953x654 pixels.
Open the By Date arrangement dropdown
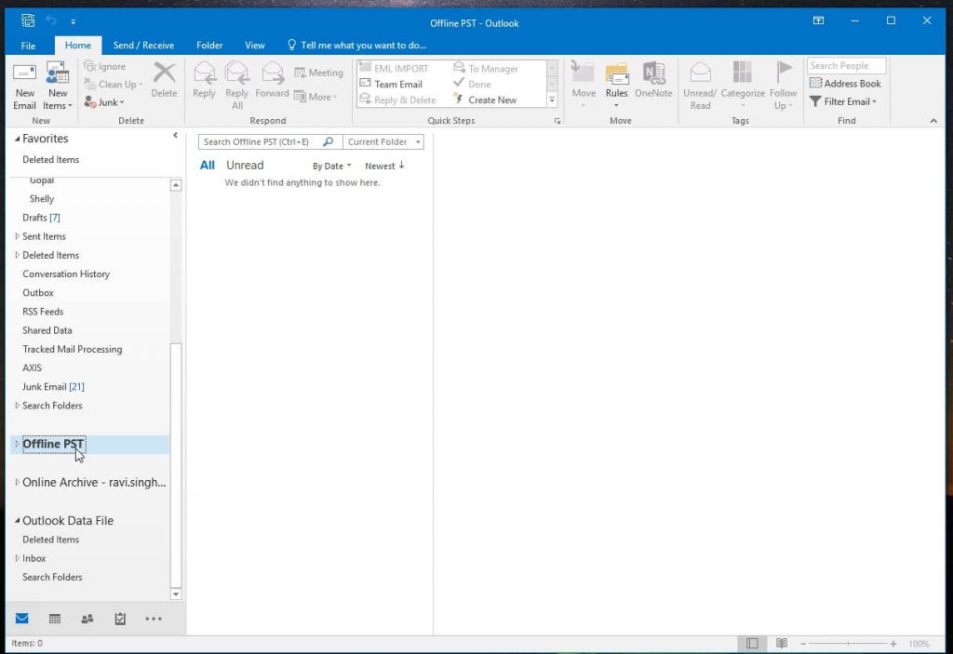click(x=331, y=167)
